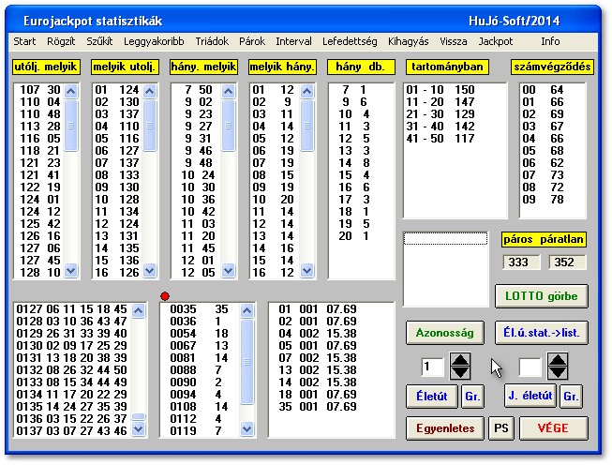Decrease the value of the stepper showing 1

tap(460, 372)
